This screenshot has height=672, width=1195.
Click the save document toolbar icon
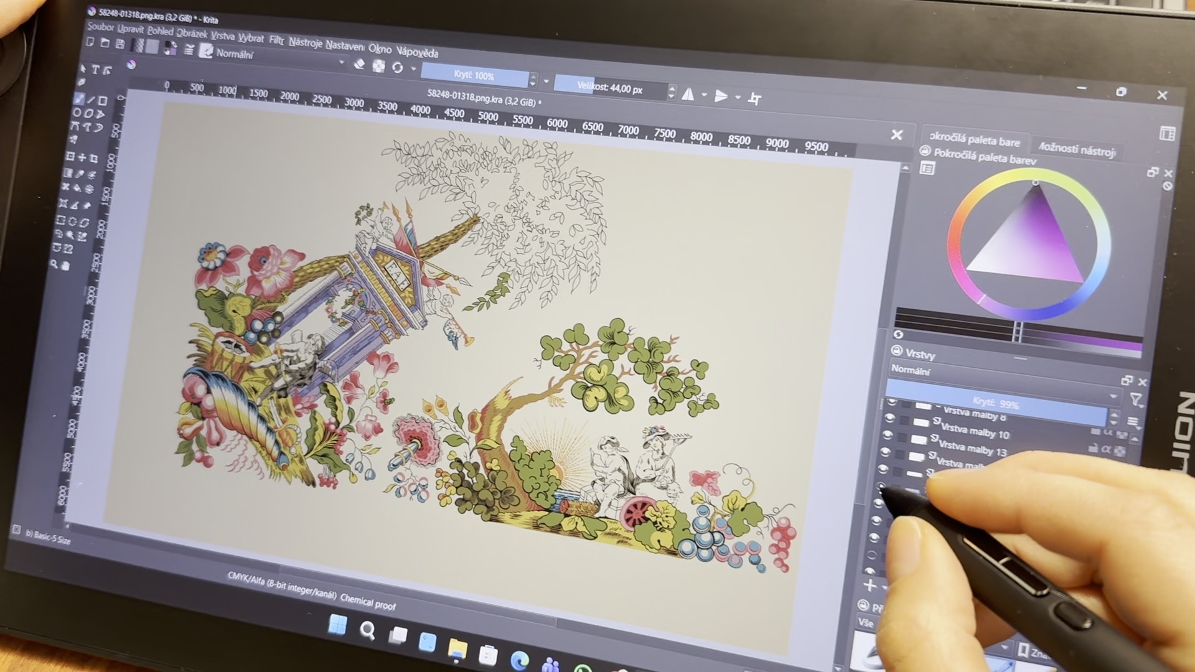click(119, 44)
